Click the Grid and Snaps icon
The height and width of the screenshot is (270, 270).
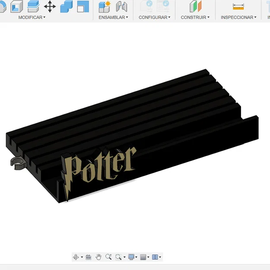pyautogui.click(x=143, y=257)
